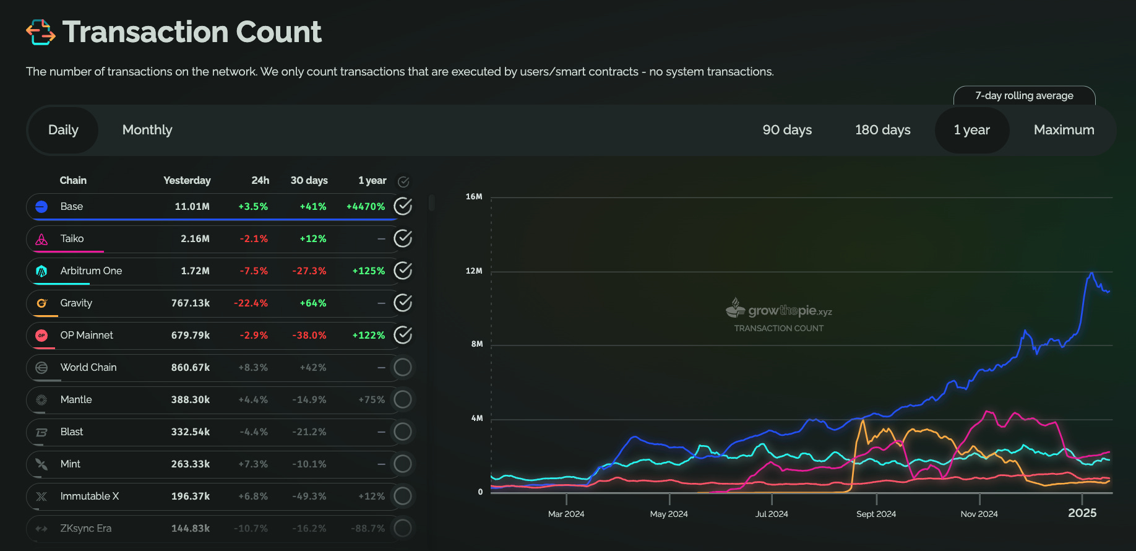
Task: Uncheck the Taiko chain checkmark
Action: click(x=403, y=238)
